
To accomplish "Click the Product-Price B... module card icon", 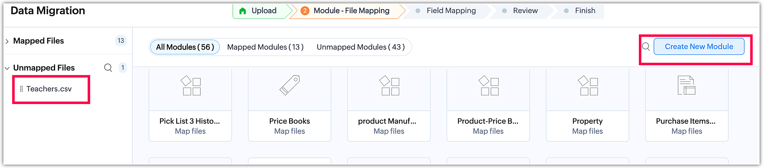I will tap(488, 85).
